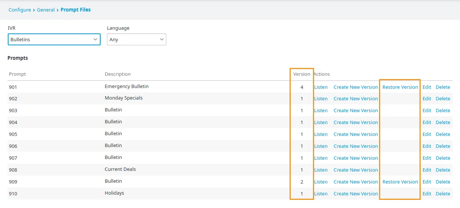Listen to prompt 908 Current Deals
Viewport: 460px width, 208px height.
(x=321, y=170)
